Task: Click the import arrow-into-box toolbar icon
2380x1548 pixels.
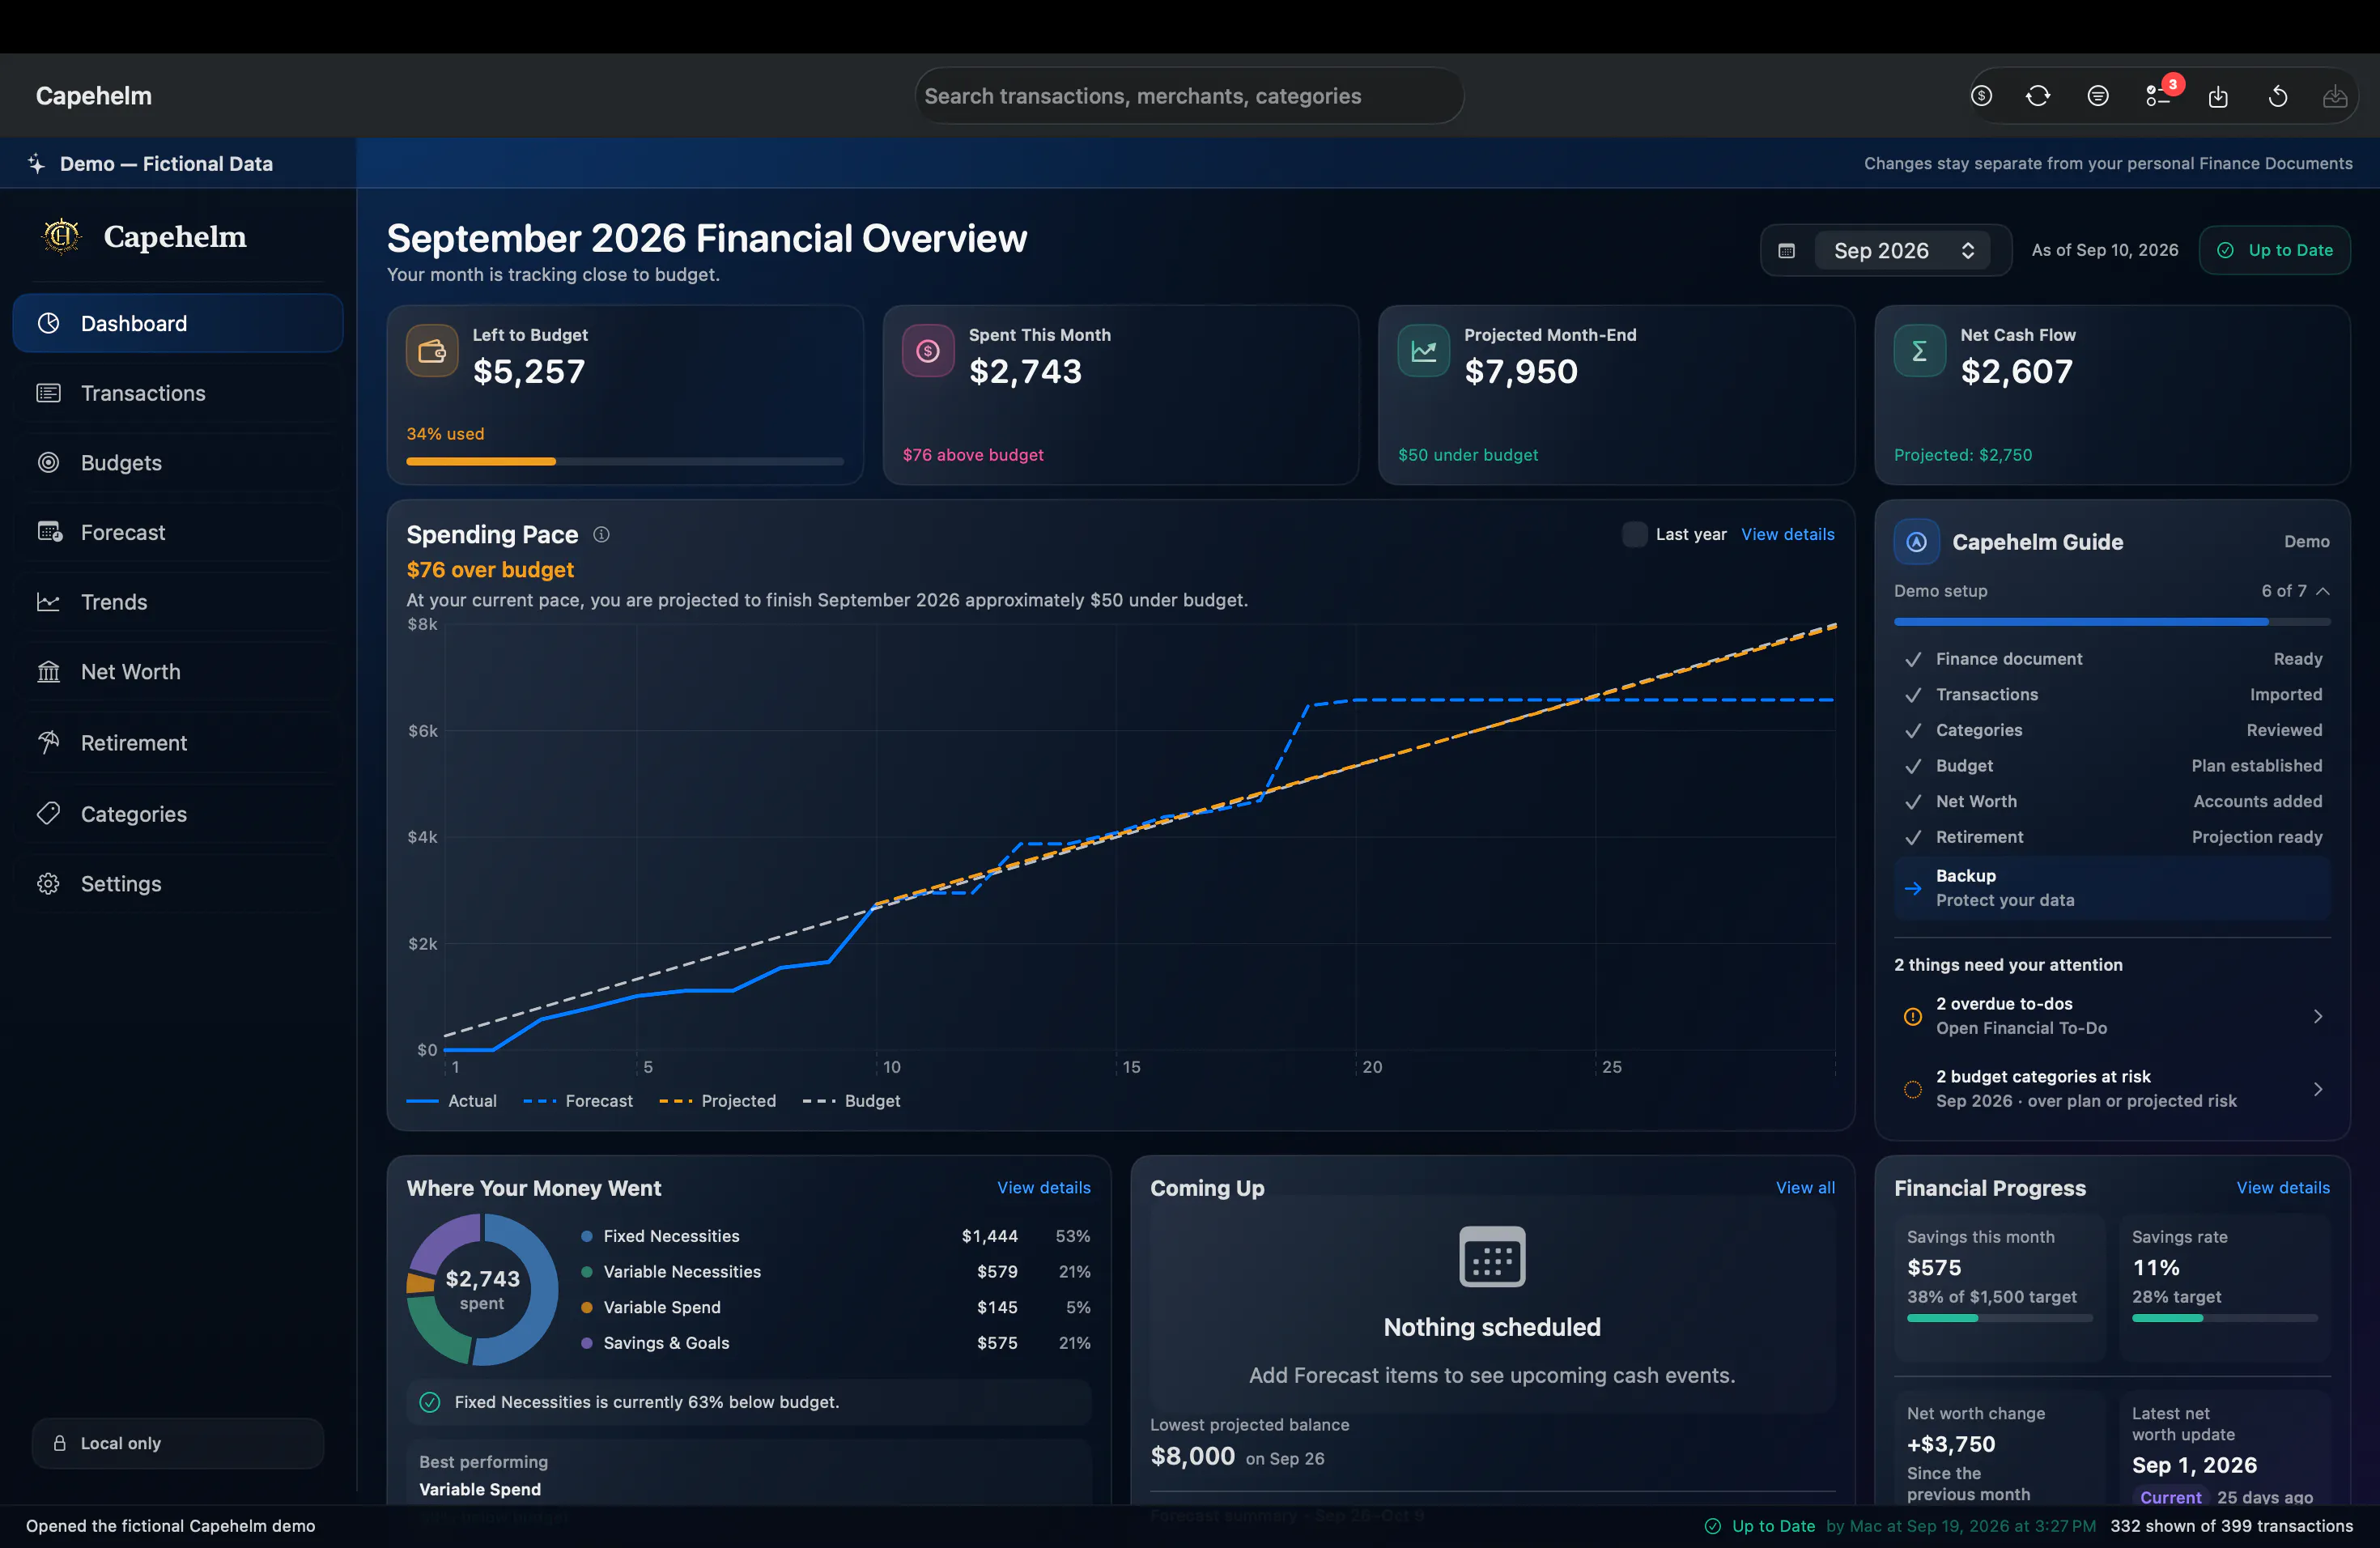Action: (x=2218, y=96)
